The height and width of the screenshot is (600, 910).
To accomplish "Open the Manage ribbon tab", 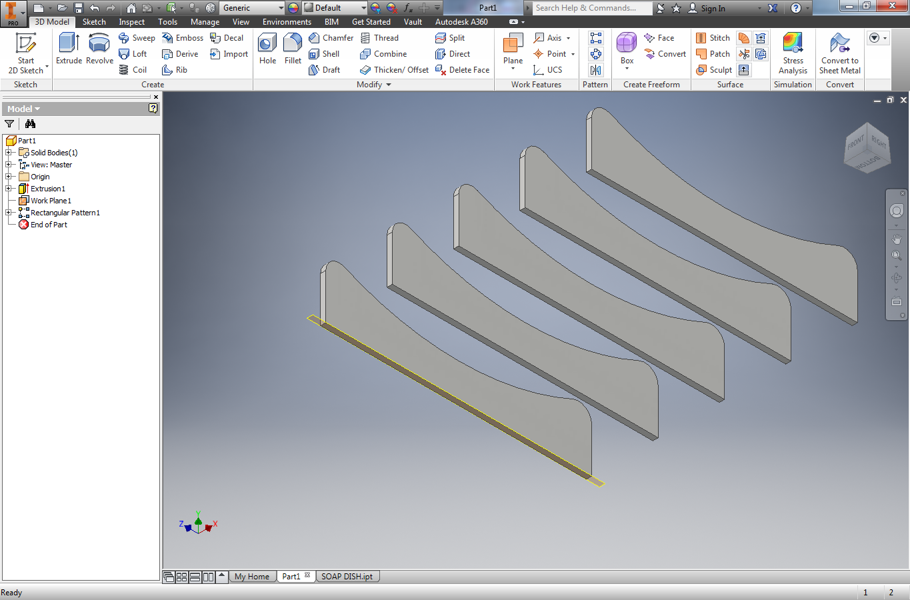I will [205, 22].
